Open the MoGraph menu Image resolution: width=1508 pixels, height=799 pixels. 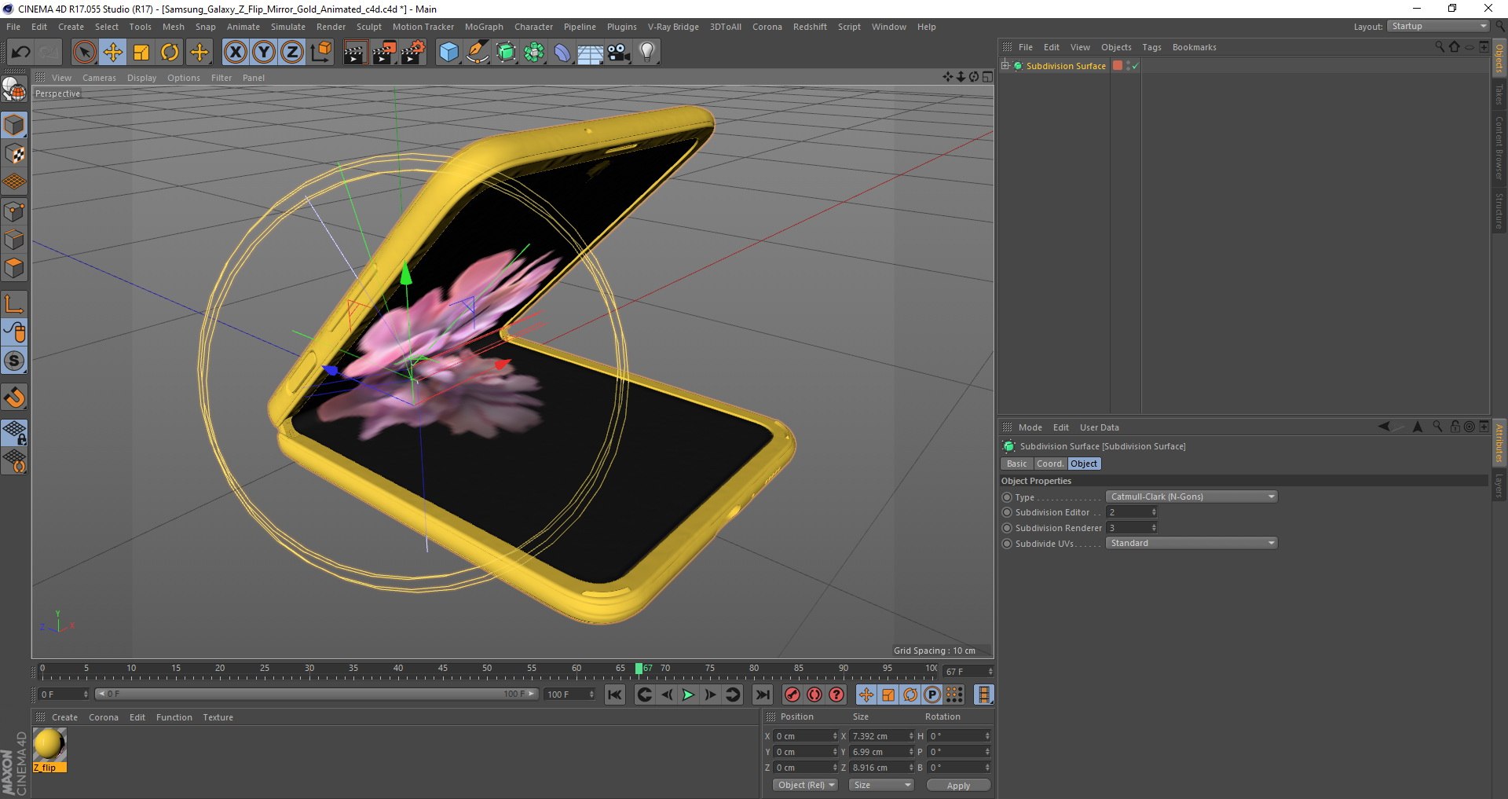click(x=484, y=27)
